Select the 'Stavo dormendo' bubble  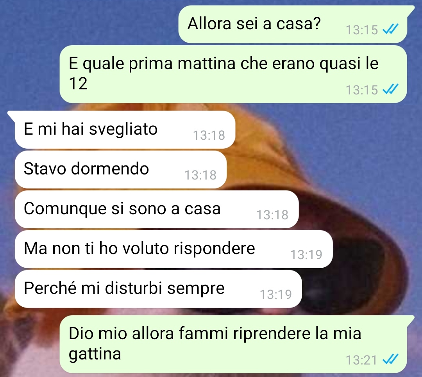pyautogui.click(x=121, y=169)
